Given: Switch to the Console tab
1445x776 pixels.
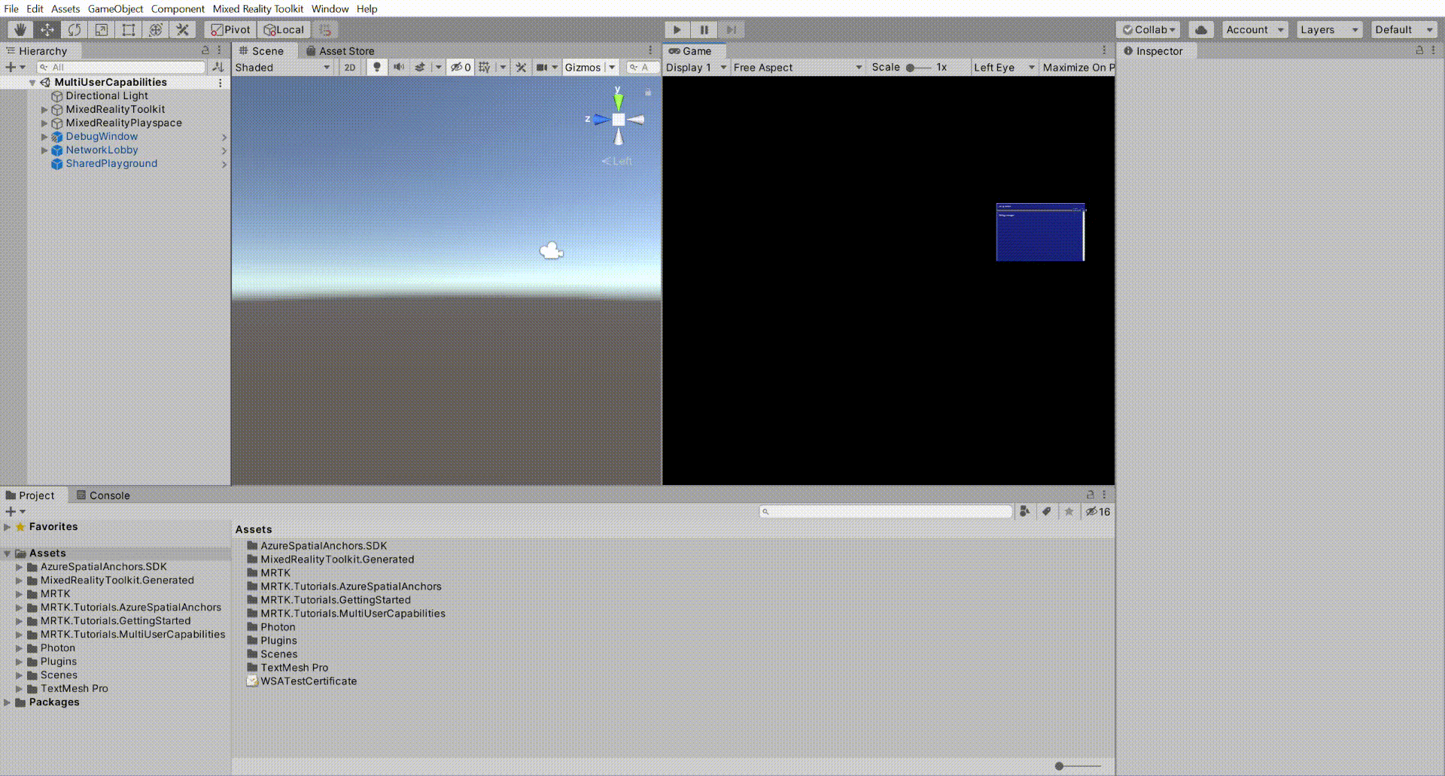Looking at the screenshot, I should [x=108, y=495].
